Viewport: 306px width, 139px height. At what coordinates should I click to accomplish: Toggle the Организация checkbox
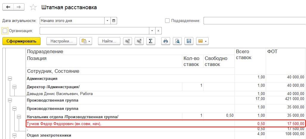[5, 31]
